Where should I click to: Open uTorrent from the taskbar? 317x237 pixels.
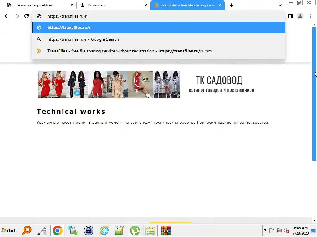pyautogui.click(x=135, y=230)
